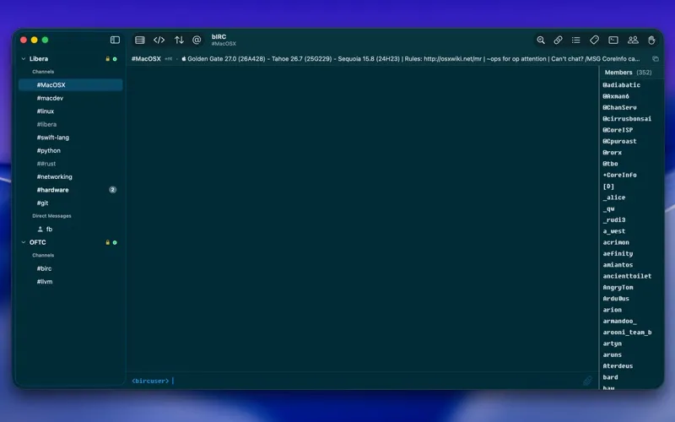Select member @cirrusbonsai
The image size is (675, 422).
[x=627, y=119]
